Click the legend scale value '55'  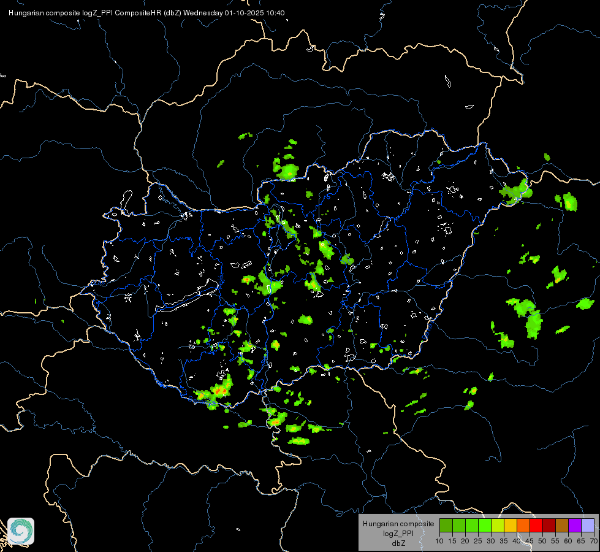pos(555,542)
